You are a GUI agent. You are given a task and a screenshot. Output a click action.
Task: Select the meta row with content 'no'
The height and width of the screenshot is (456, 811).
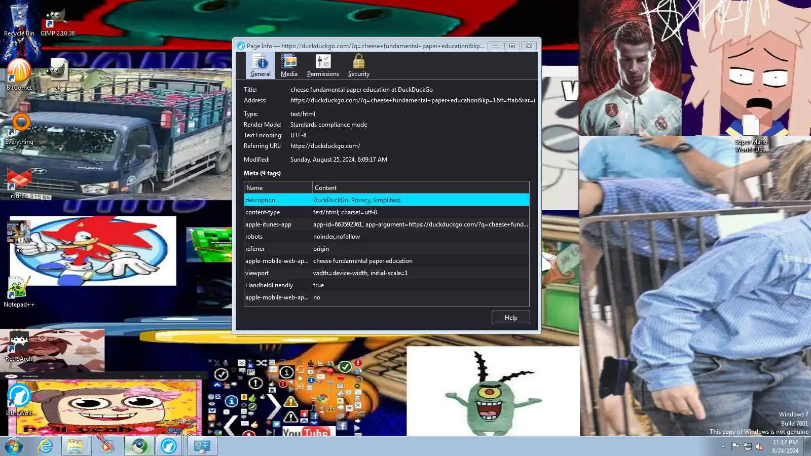(387, 297)
